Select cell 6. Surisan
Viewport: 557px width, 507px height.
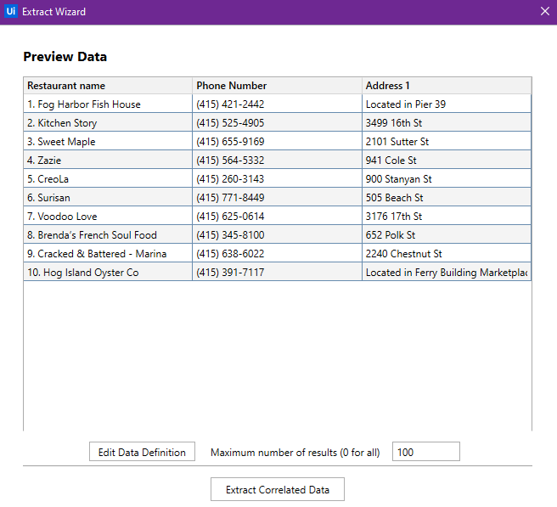108,198
